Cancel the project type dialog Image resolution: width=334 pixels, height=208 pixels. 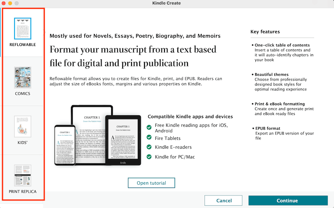223,200
